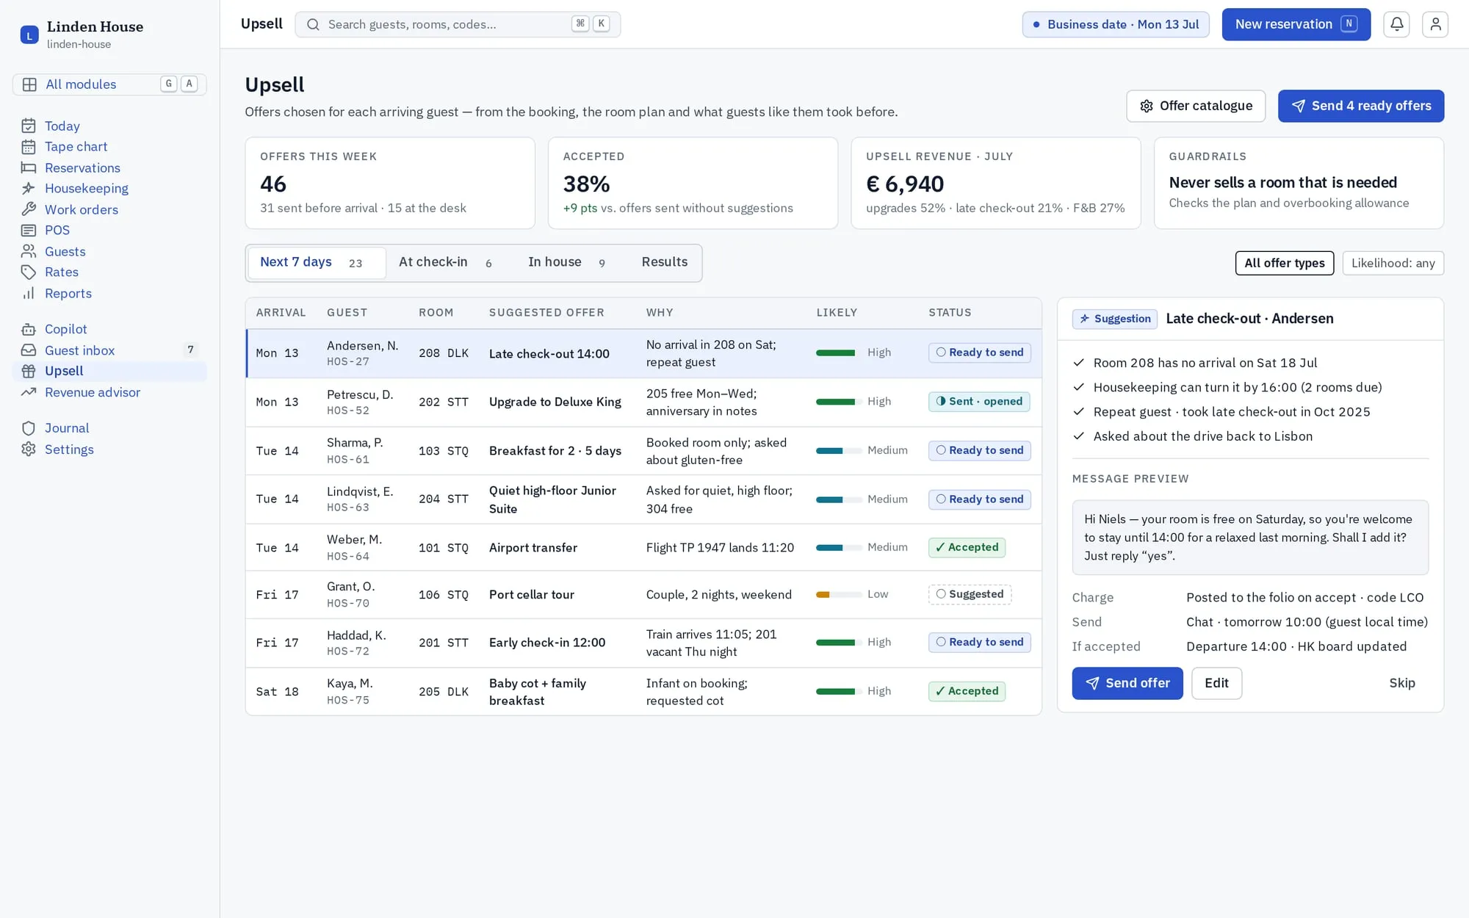Click the Revenue advisor trend icon
This screenshot has width=1469, height=918.
[29, 392]
